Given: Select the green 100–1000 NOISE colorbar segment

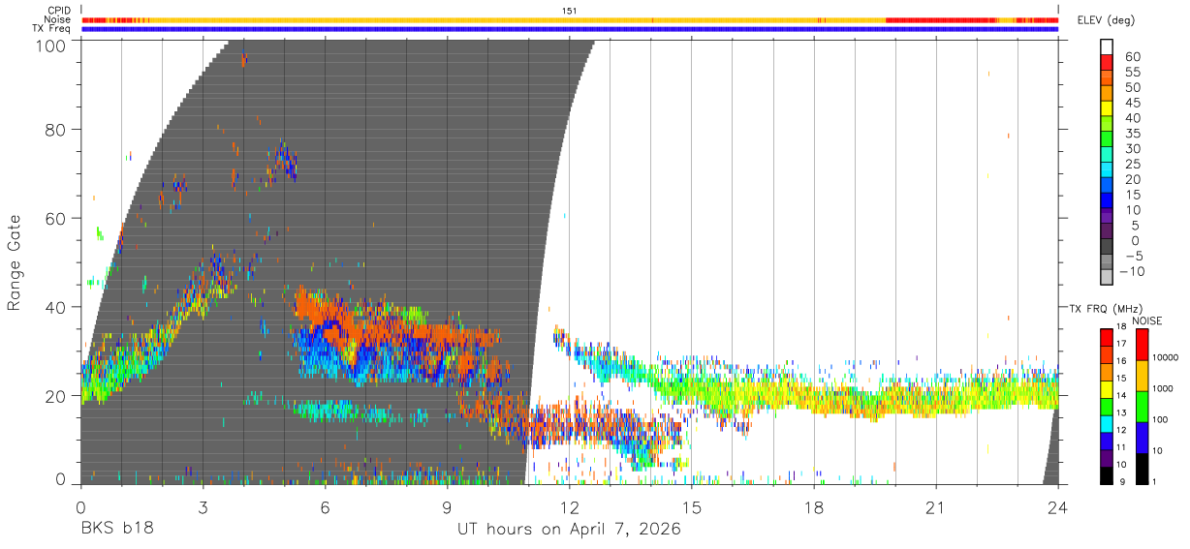Looking at the screenshot, I should (x=1141, y=406).
